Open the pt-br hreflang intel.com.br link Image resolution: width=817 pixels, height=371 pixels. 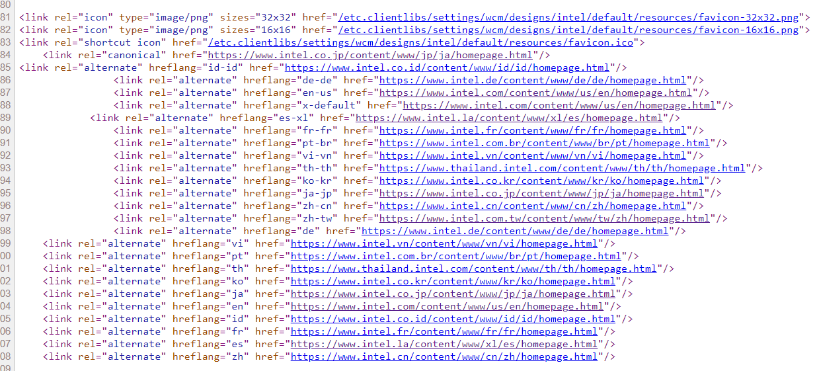544,143
